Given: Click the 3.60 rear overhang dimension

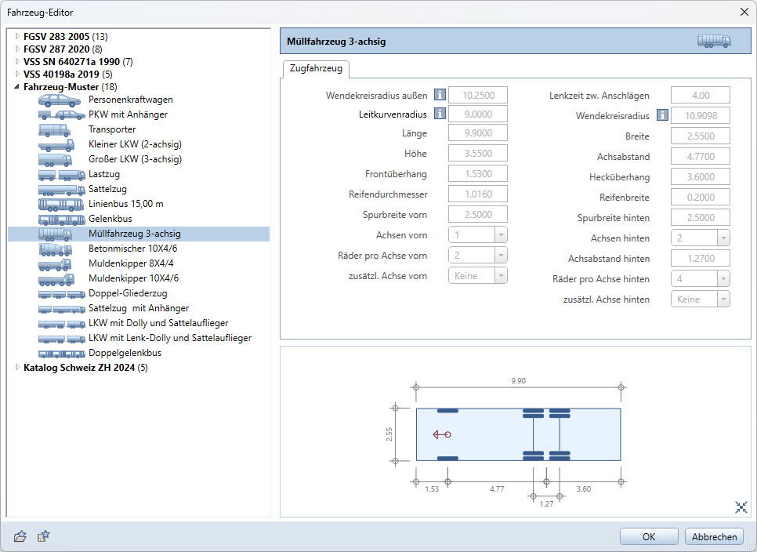Looking at the screenshot, I should click(583, 488).
